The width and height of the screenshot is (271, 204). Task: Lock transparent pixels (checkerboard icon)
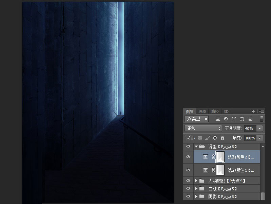click(200, 138)
